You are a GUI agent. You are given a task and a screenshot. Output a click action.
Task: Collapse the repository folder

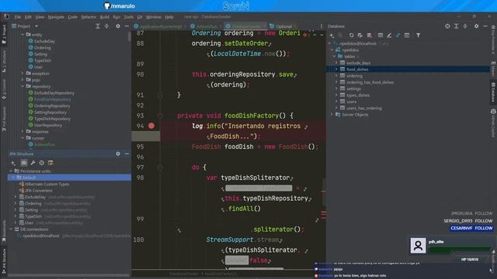[x=23, y=86]
